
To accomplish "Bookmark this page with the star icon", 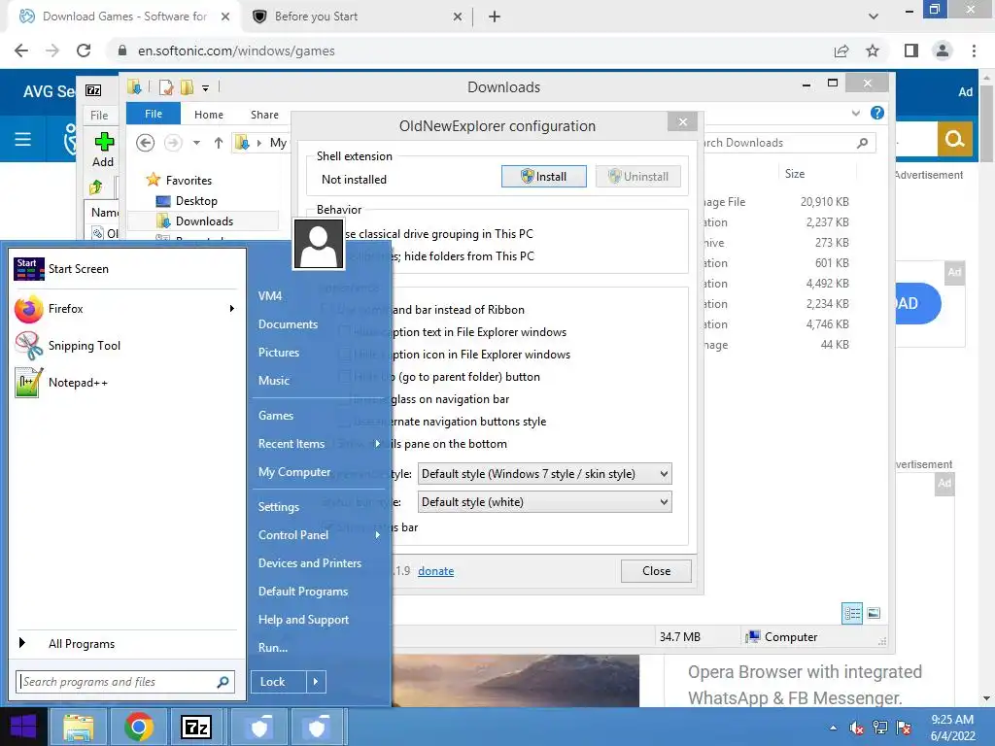I will [873, 51].
